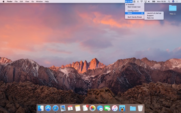The height and width of the screenshot is (113, 181).
Task: Choose Start break now
Action: pyautogui.click(x=135, y=7)
